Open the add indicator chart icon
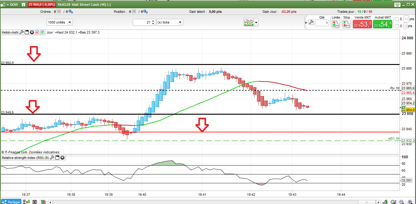 pyautogui.click(x=248, y=22)
